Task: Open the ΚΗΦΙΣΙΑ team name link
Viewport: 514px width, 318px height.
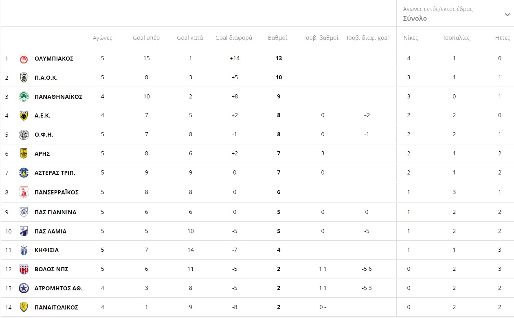Action: click(46, 250)
